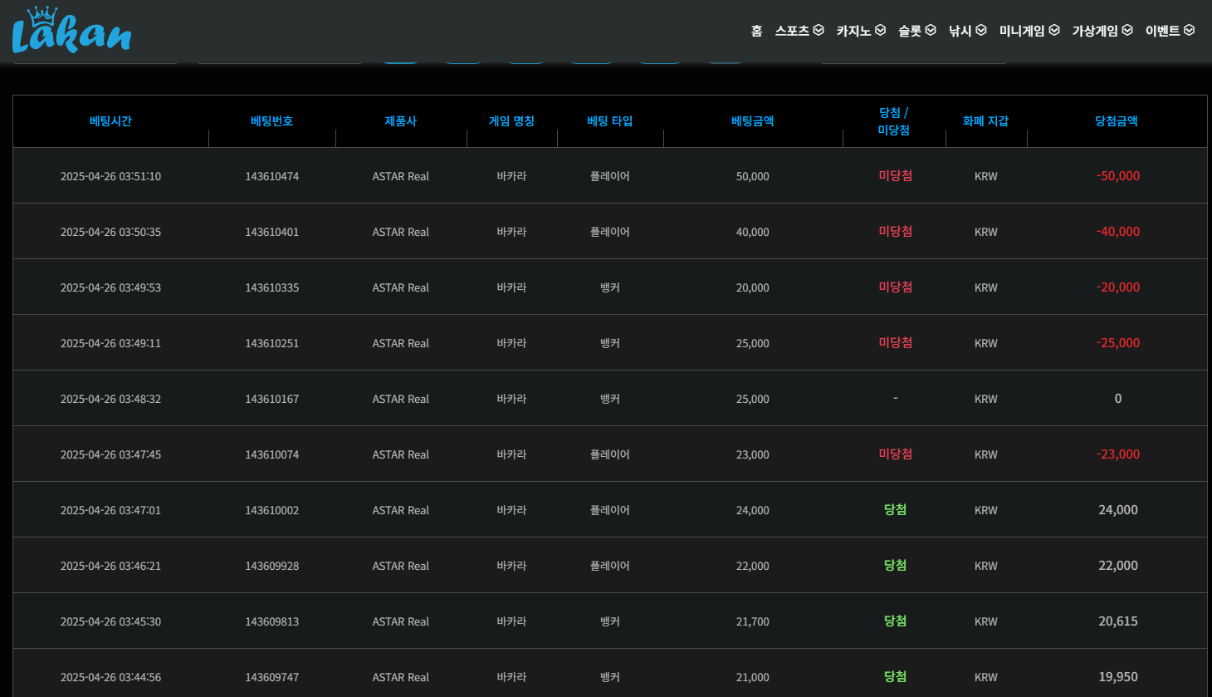Screen dimensions: 1212x697
Task: Expand the 미니게임 dropdown arrow
Action: point(1054,31)
